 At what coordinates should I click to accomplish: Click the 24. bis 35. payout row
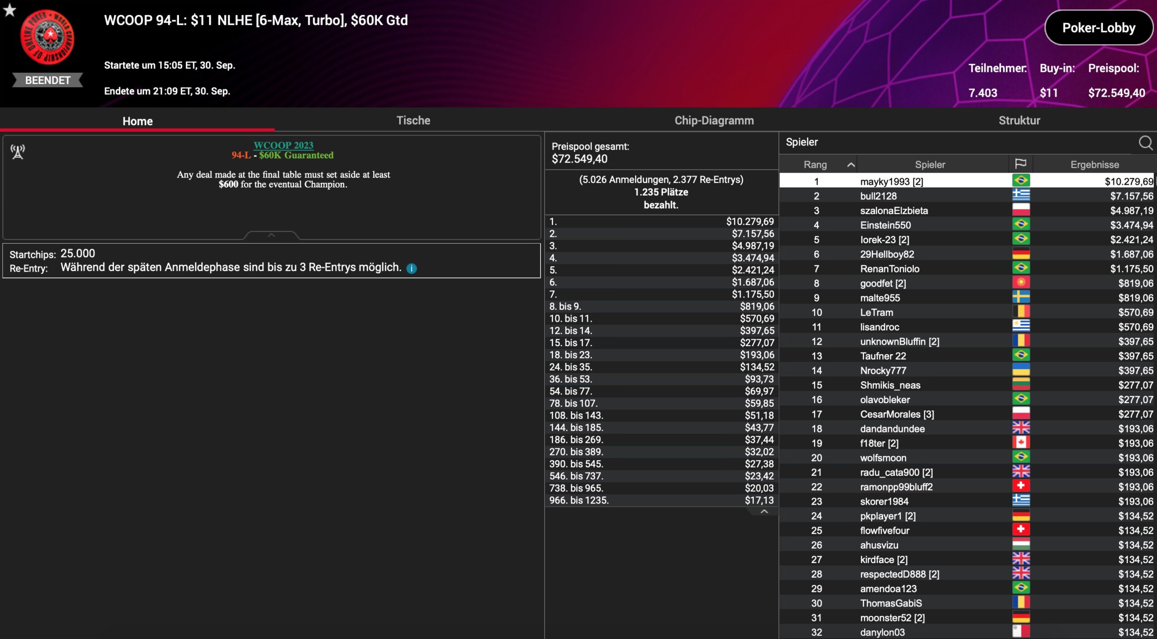click(662, 366)
